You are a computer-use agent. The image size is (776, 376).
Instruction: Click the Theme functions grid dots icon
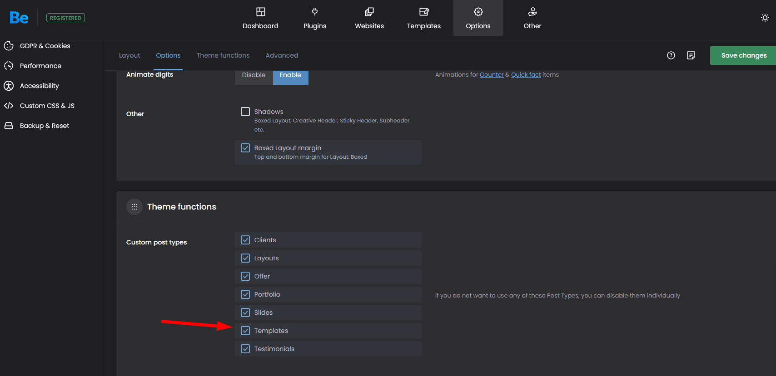tap(134, 207)
